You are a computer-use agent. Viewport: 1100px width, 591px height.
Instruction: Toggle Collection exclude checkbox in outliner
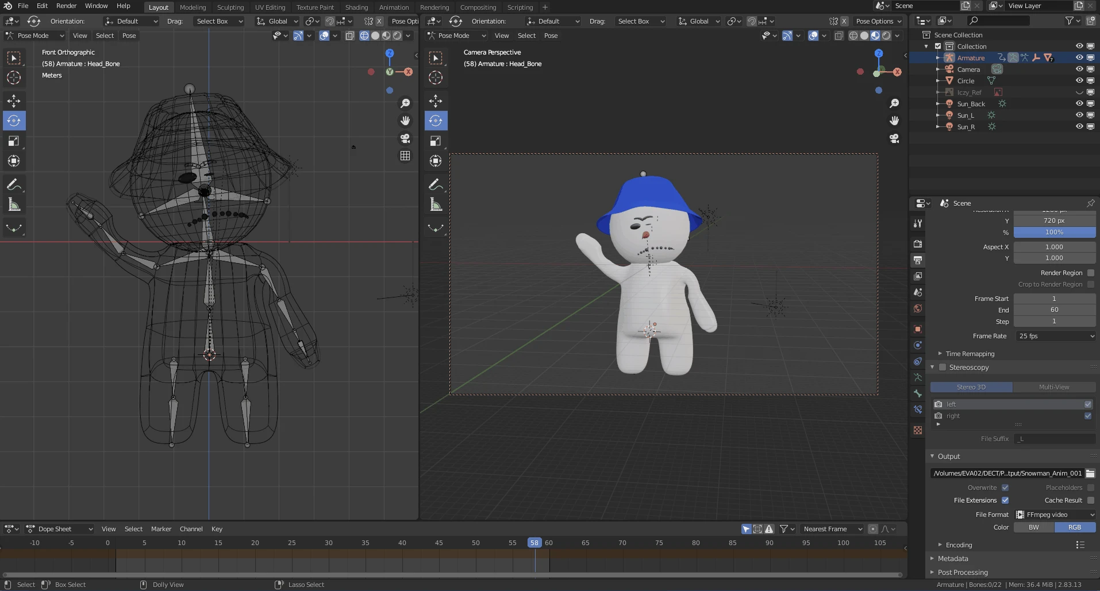(938, 47)
